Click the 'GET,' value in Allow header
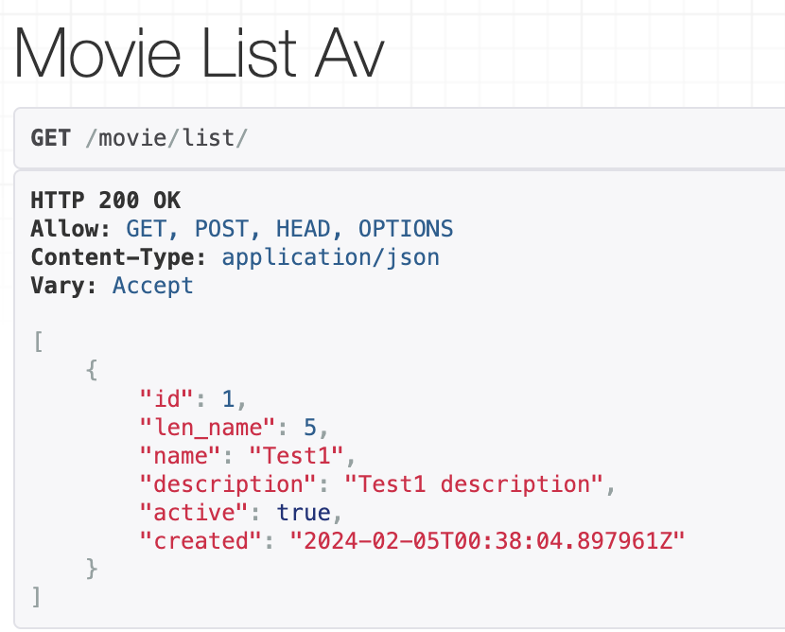 coord(152,229)
